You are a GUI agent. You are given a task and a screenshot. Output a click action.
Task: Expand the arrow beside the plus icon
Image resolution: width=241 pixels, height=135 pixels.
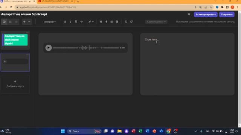(29, 22)
